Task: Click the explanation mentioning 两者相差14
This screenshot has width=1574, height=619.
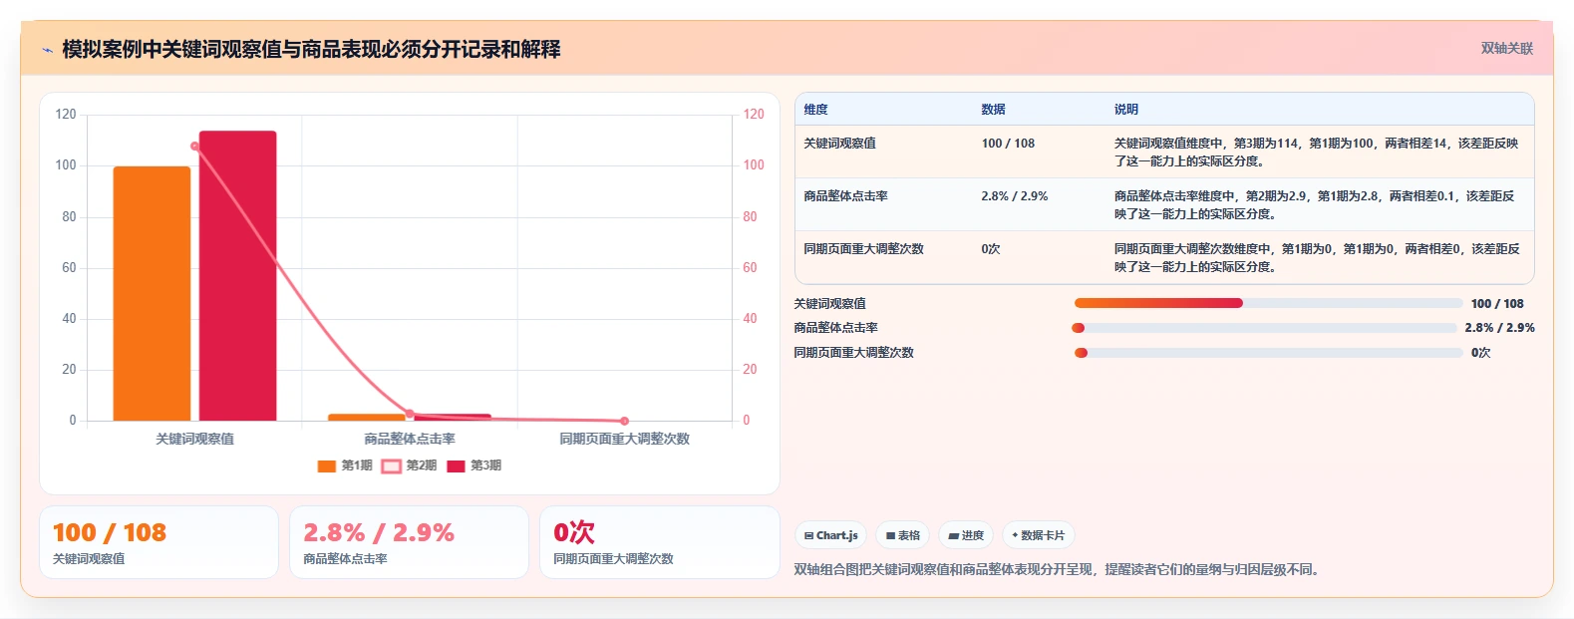Action: pyautogui.click(x=1316, y=152)
